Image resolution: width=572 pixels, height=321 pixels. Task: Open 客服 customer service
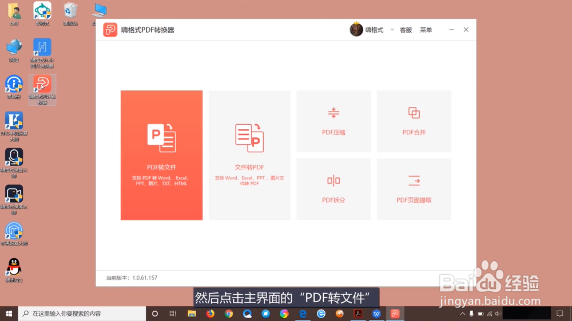click(x=406, y=30)
